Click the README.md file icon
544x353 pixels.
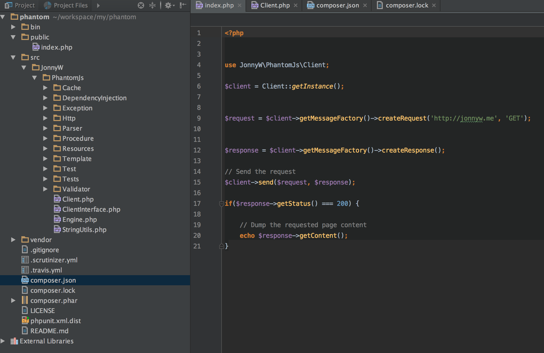[x=25, y=331]
